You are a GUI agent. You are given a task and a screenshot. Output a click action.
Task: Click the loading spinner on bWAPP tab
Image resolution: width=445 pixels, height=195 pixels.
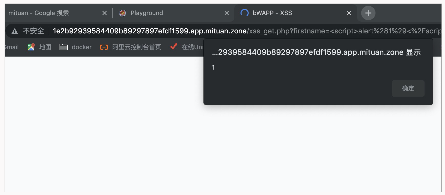pyautogui.click(x=245, y=13)
